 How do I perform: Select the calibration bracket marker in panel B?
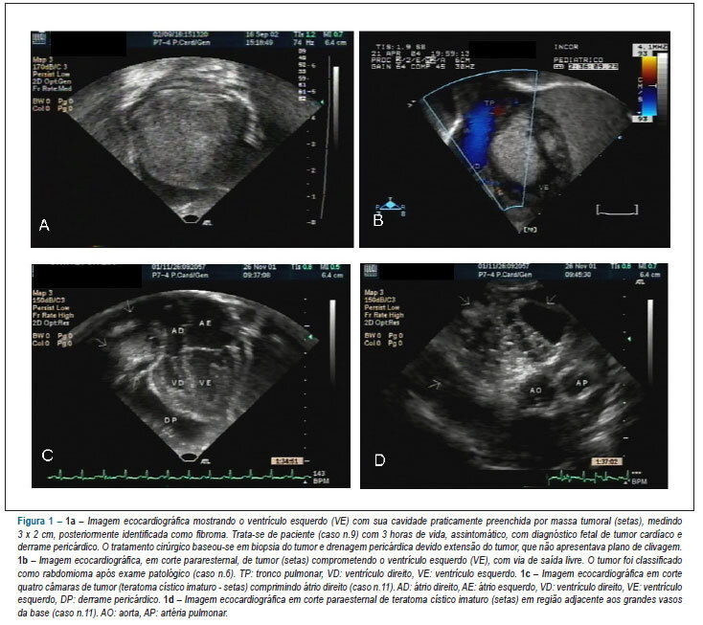[x=617, y=210]
